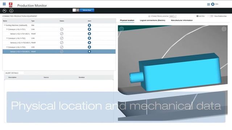Open the user profile avatar
This screenshot has height=130, width=232.
213,4
